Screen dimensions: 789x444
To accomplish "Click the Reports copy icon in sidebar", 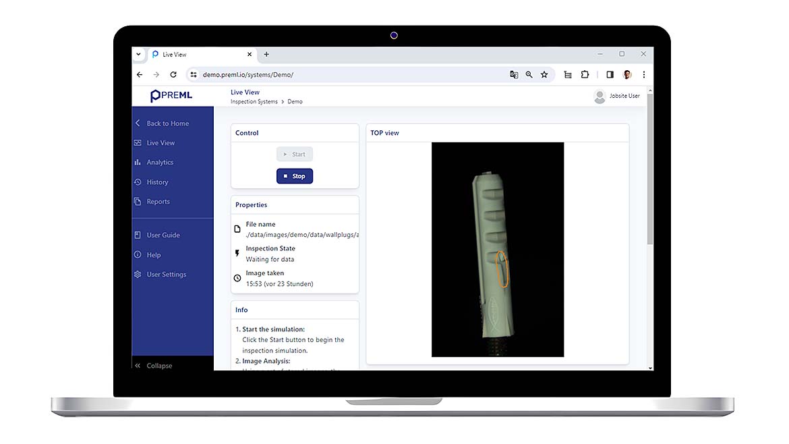I will tap(138, 201).
